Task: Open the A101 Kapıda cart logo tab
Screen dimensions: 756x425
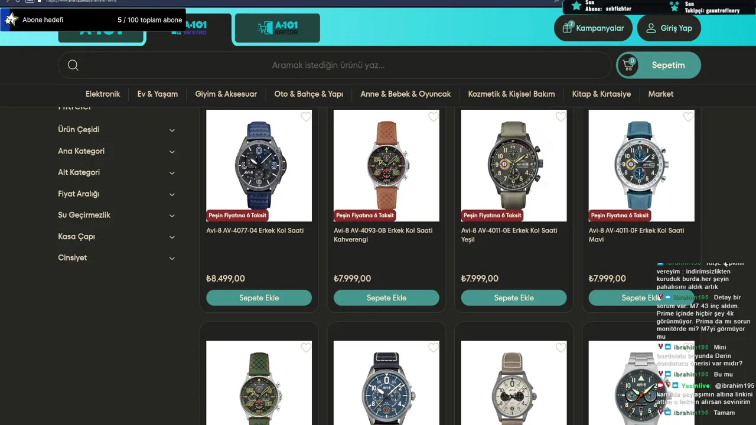Action: point(278,28)
